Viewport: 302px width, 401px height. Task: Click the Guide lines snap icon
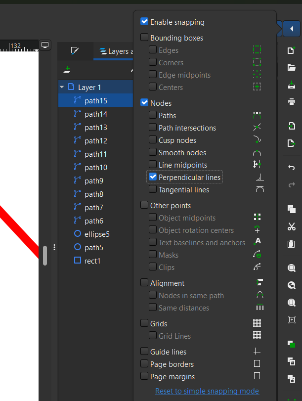(257, 352)
